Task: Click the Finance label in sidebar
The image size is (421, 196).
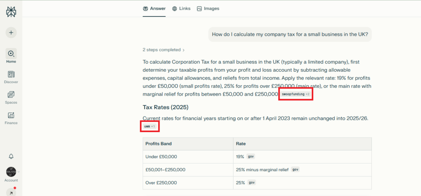Action: tap(11, 123)
